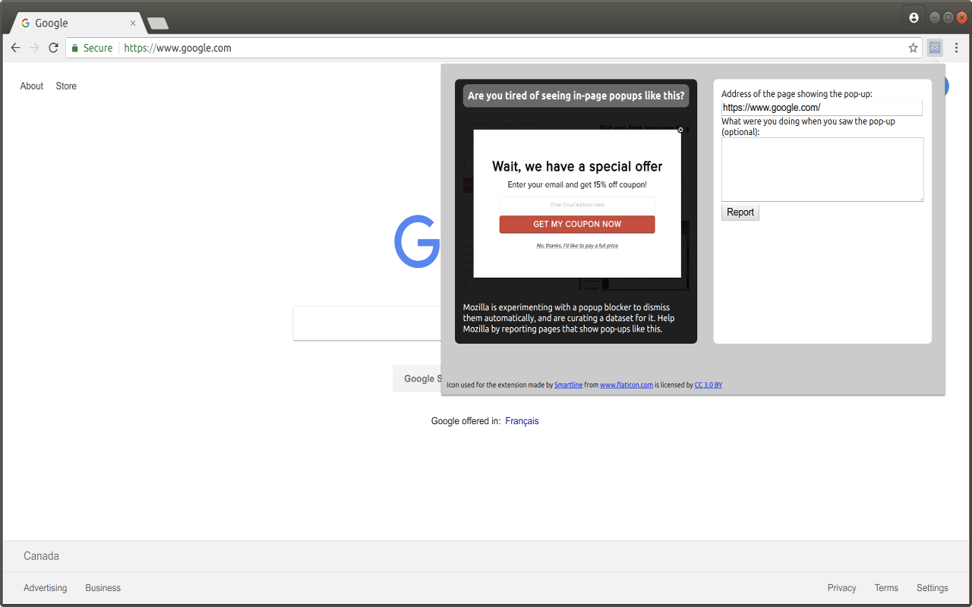Bookmark this page with the star icon
This screenshot has width=972, height=607.
(x=913, y=47)
